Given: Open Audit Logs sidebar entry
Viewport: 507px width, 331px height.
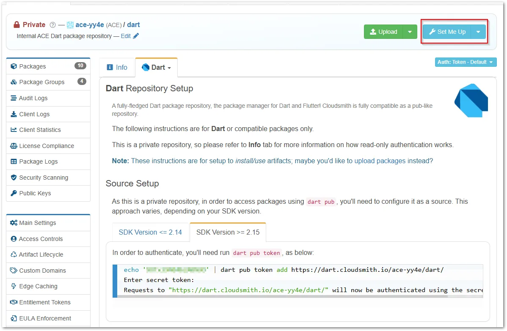Looking at the screenshot, I should [48, 98].
